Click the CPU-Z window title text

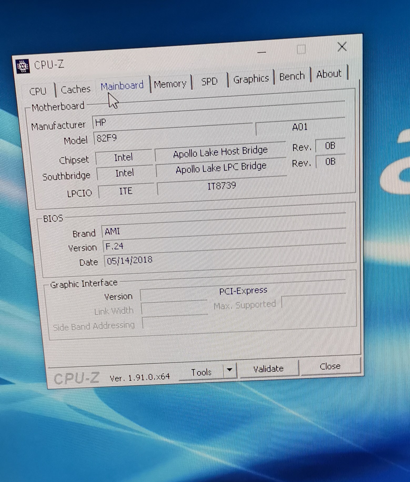[x=49, y=65]
